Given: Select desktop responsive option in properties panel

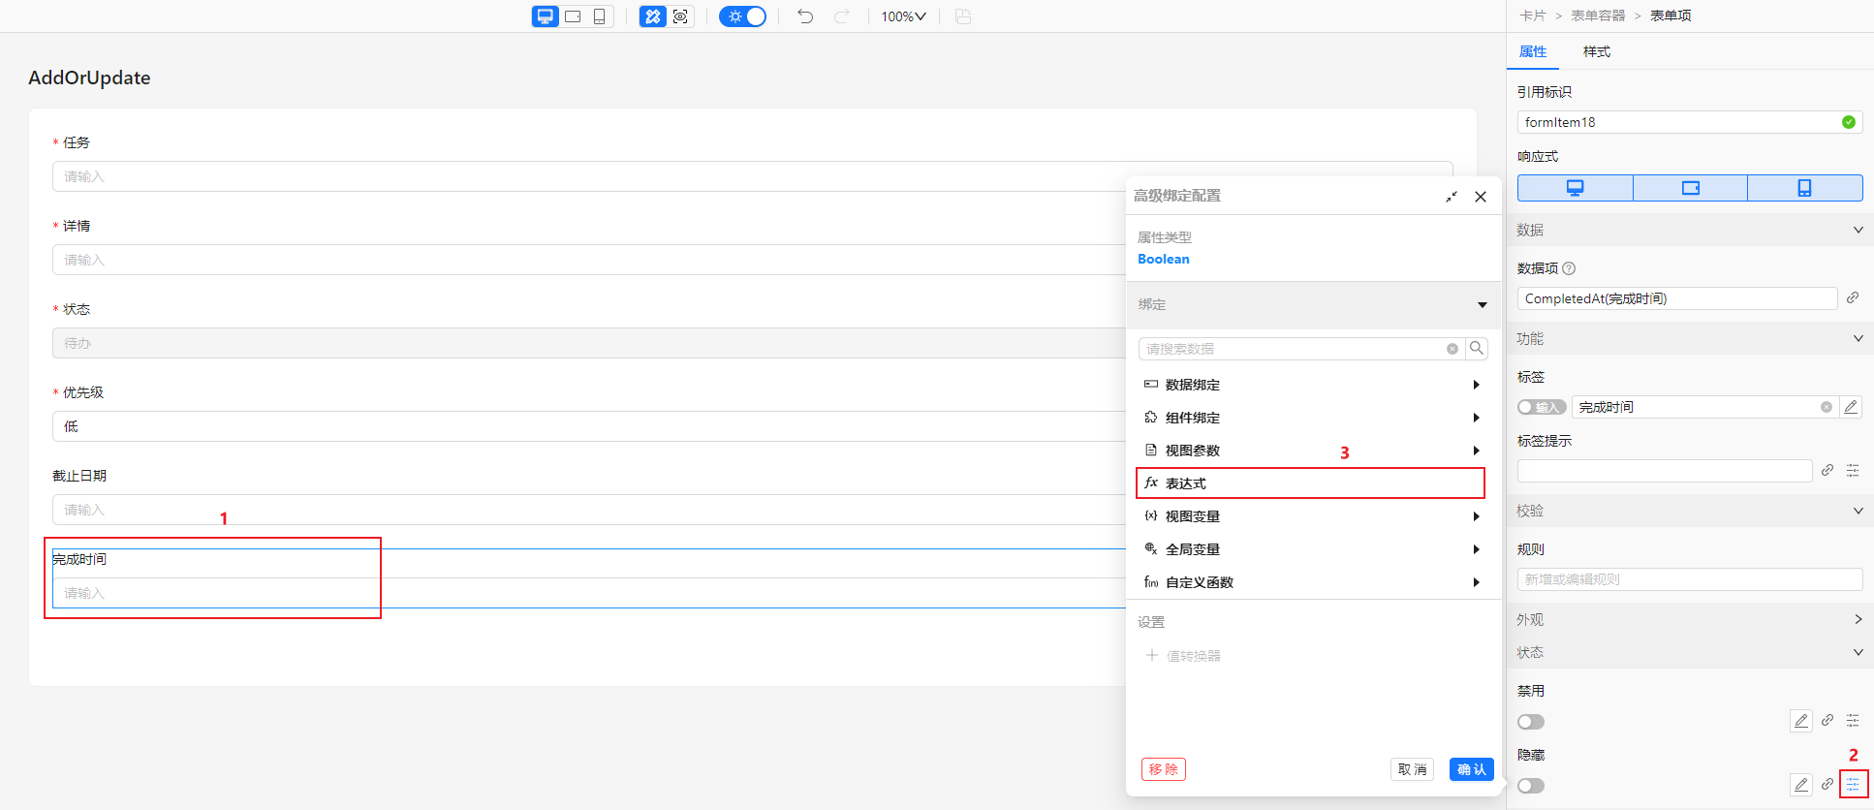Looking at the screenshot, I should click(1576, 188).
